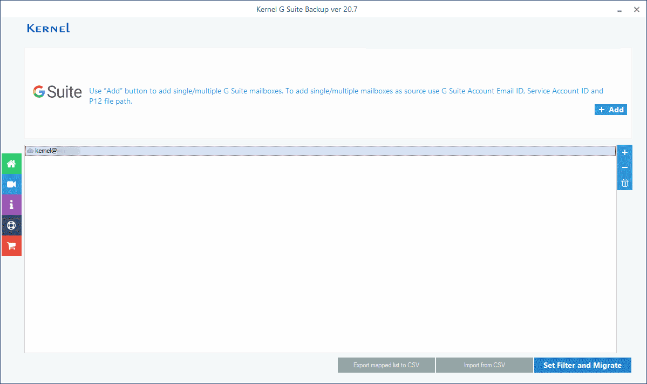Click the trash bin delete icon

tap(625, 183)
